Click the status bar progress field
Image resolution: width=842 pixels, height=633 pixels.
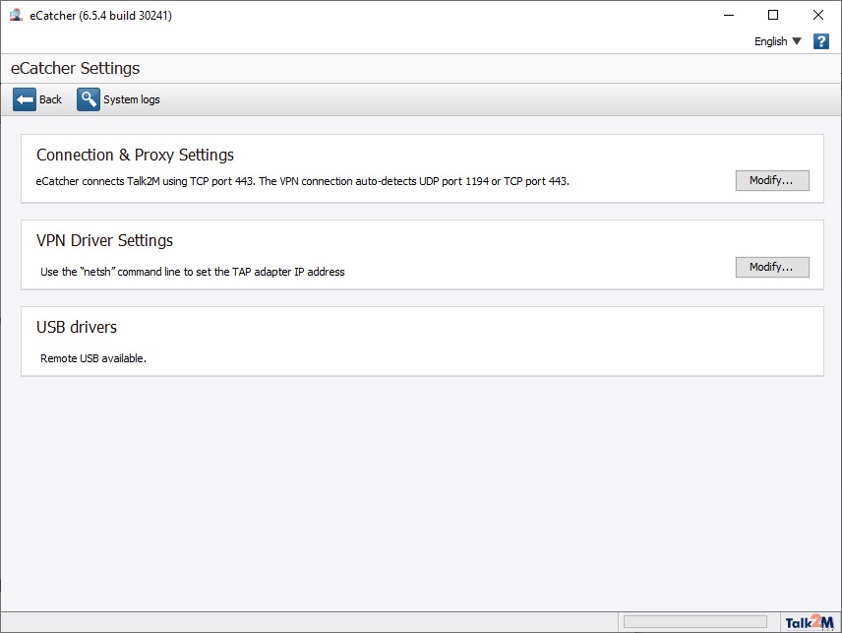point(694,622)
